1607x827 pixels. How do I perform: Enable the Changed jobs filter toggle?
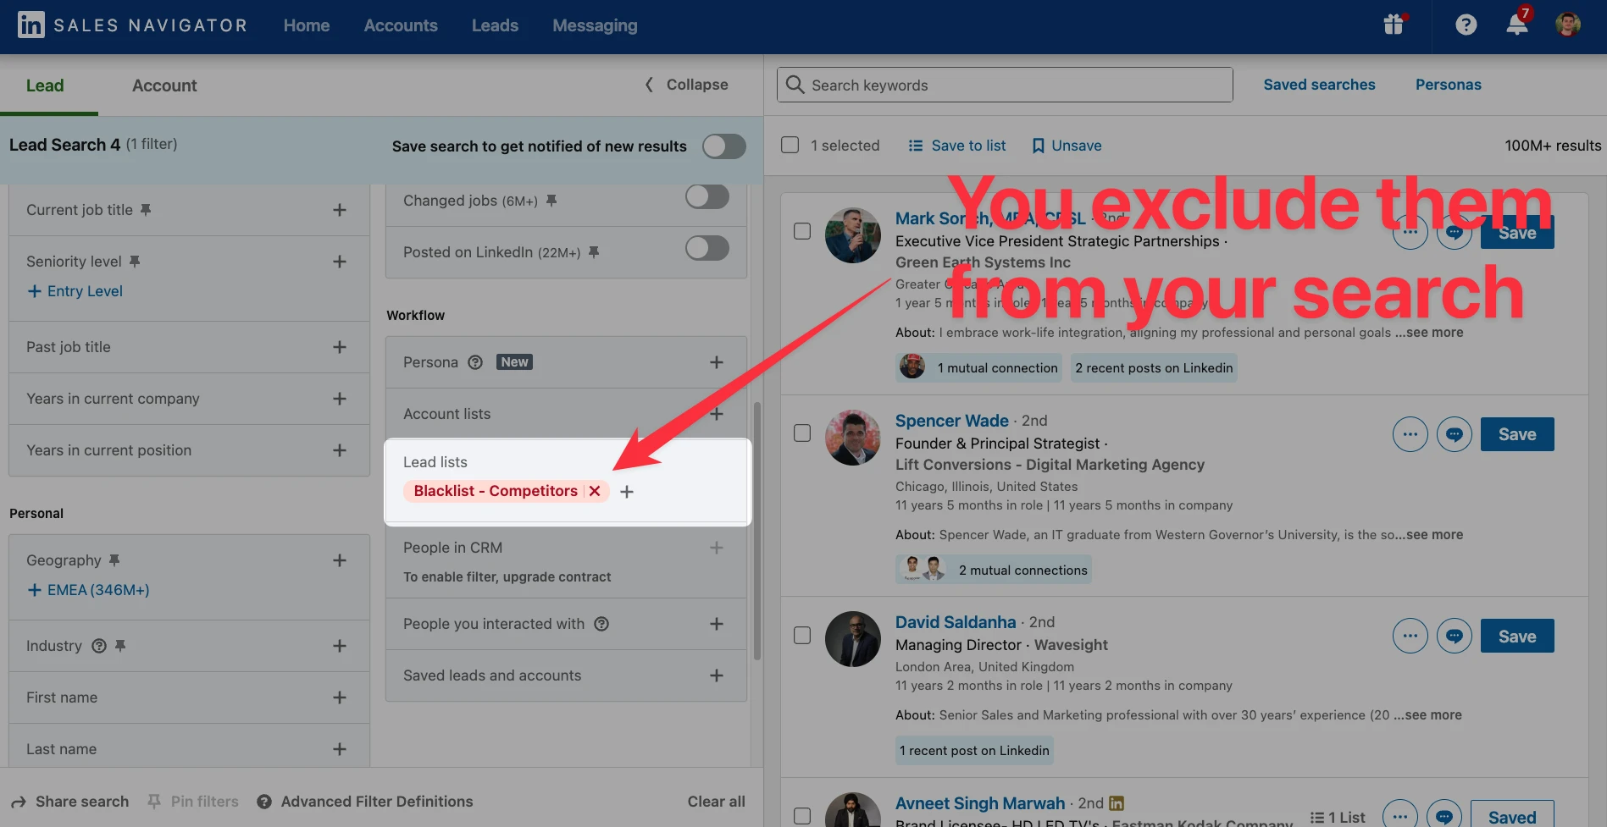(707, 197)
